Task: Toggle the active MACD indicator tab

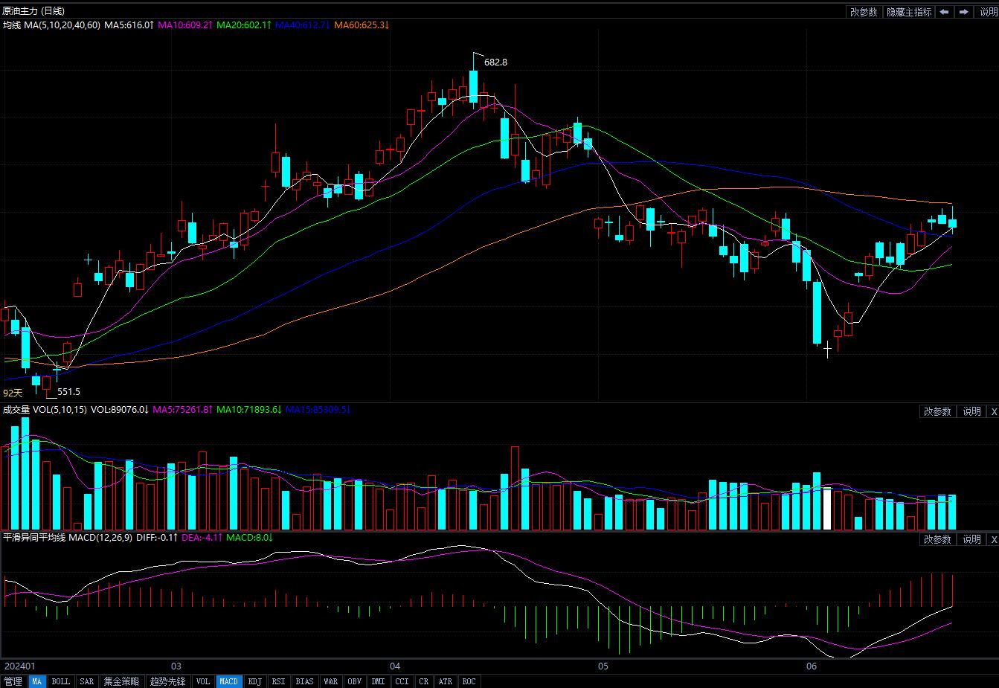Action: click(228, 681)
